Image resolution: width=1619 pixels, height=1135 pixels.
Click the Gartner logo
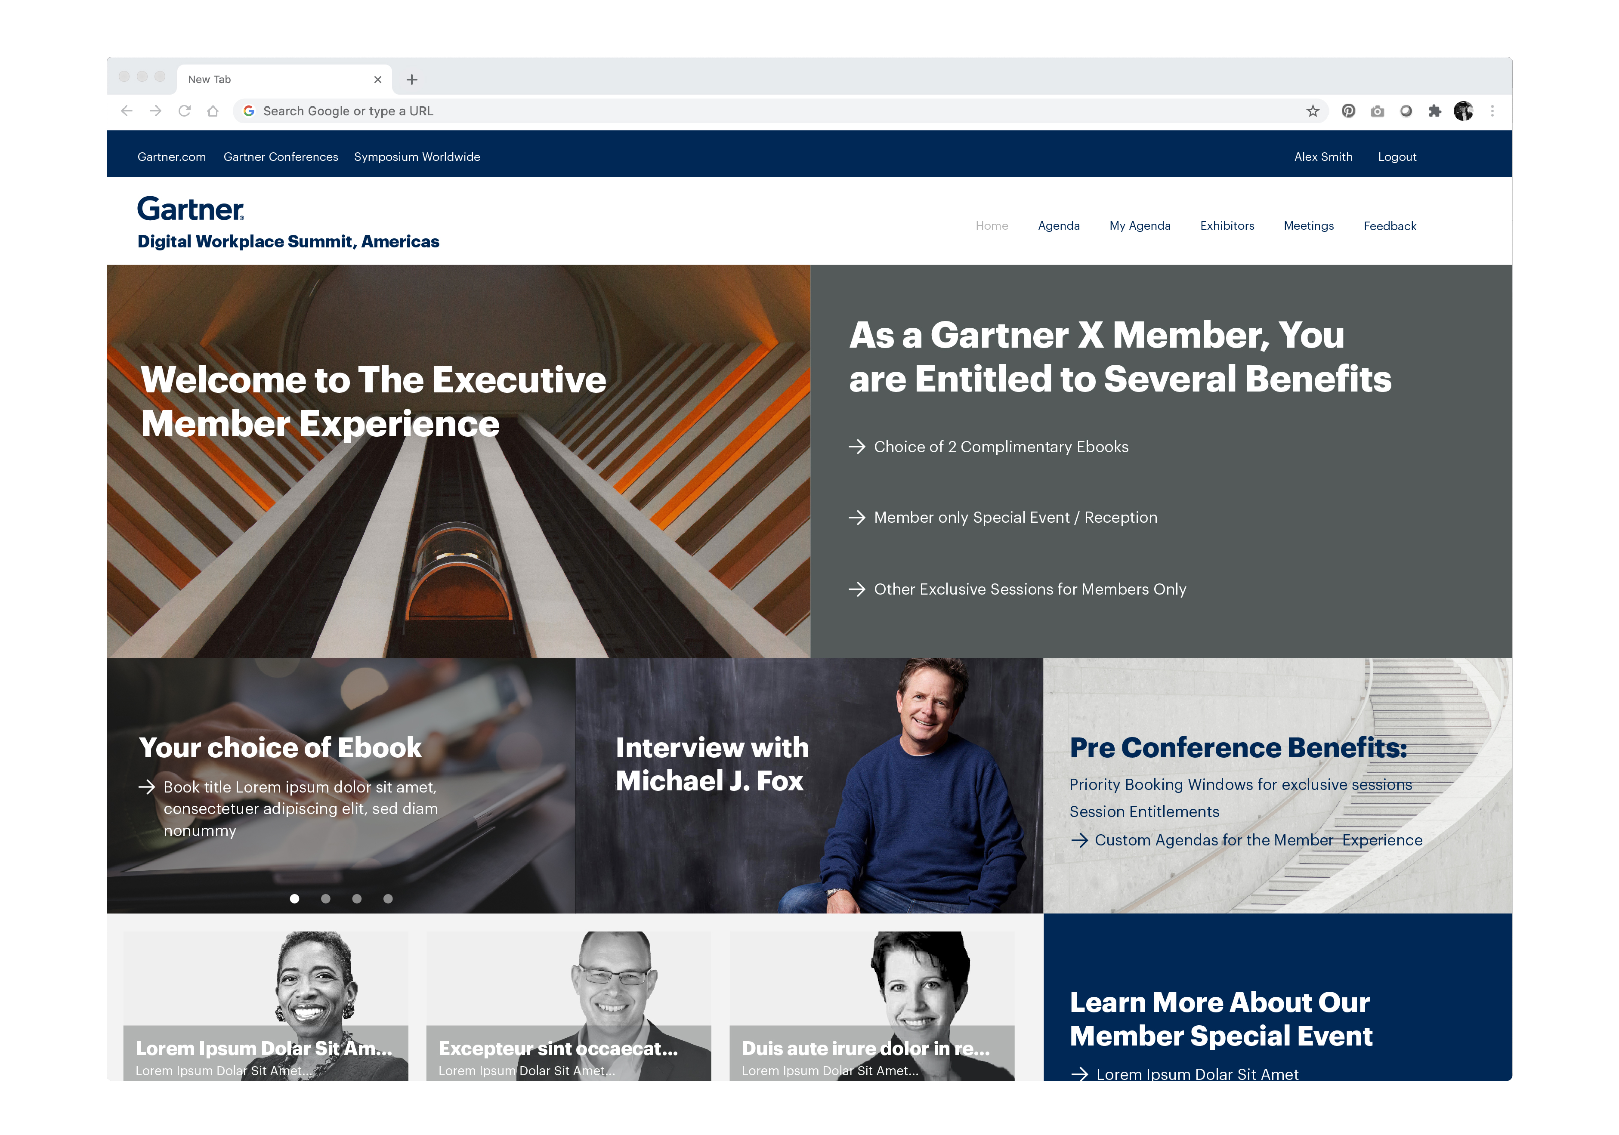[190, 209]
